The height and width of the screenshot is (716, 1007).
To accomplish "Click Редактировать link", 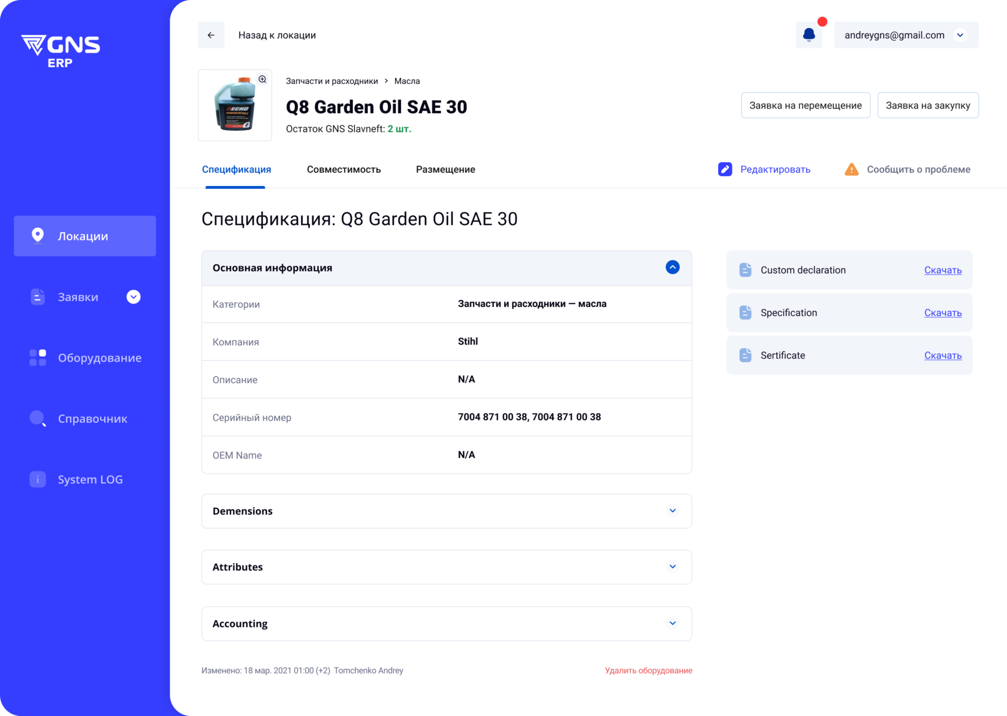I will click(775, 169).
